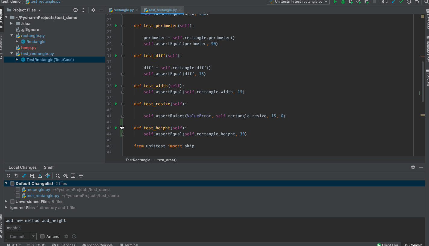
Task: Check the Default Changelist checkbox
Action: [x=12, y=183]
